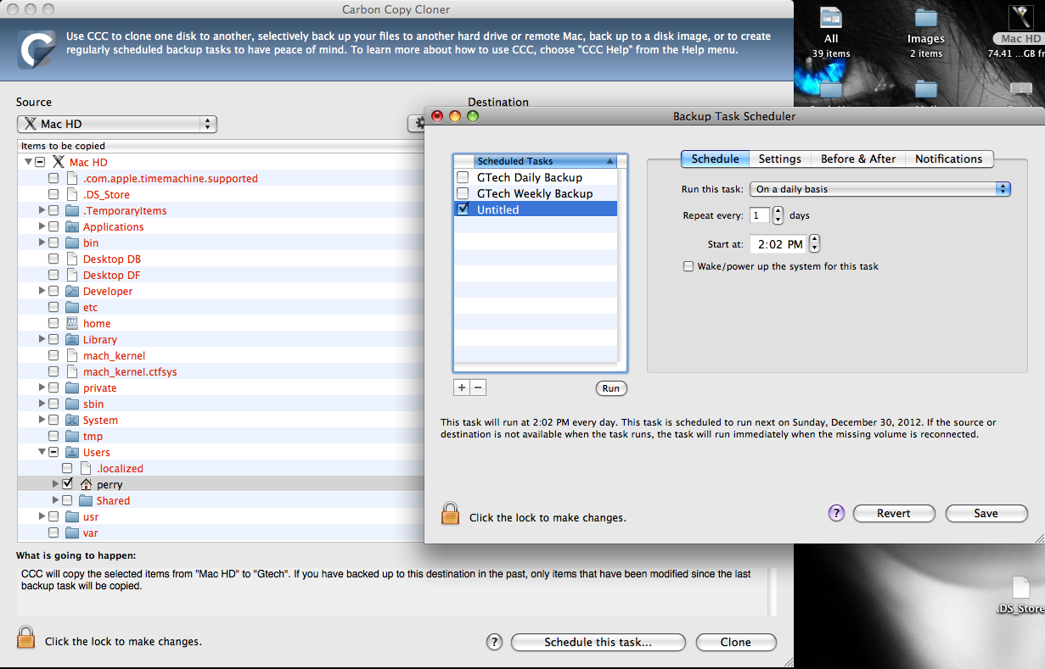Open the Source Mac HD dropdown
Viewport: 1045px width, 669px height.
click(x=117, y=124)
